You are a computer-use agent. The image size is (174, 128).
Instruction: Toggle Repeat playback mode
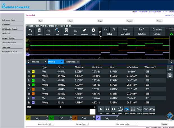[120, 109]
